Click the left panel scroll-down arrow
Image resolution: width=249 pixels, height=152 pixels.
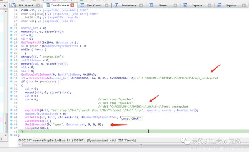pos(6,135)
